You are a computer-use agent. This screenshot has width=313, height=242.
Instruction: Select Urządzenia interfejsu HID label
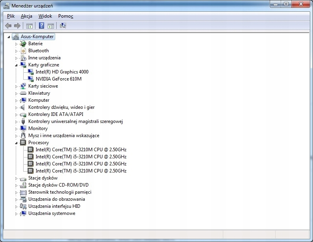[x=54, y=206]
